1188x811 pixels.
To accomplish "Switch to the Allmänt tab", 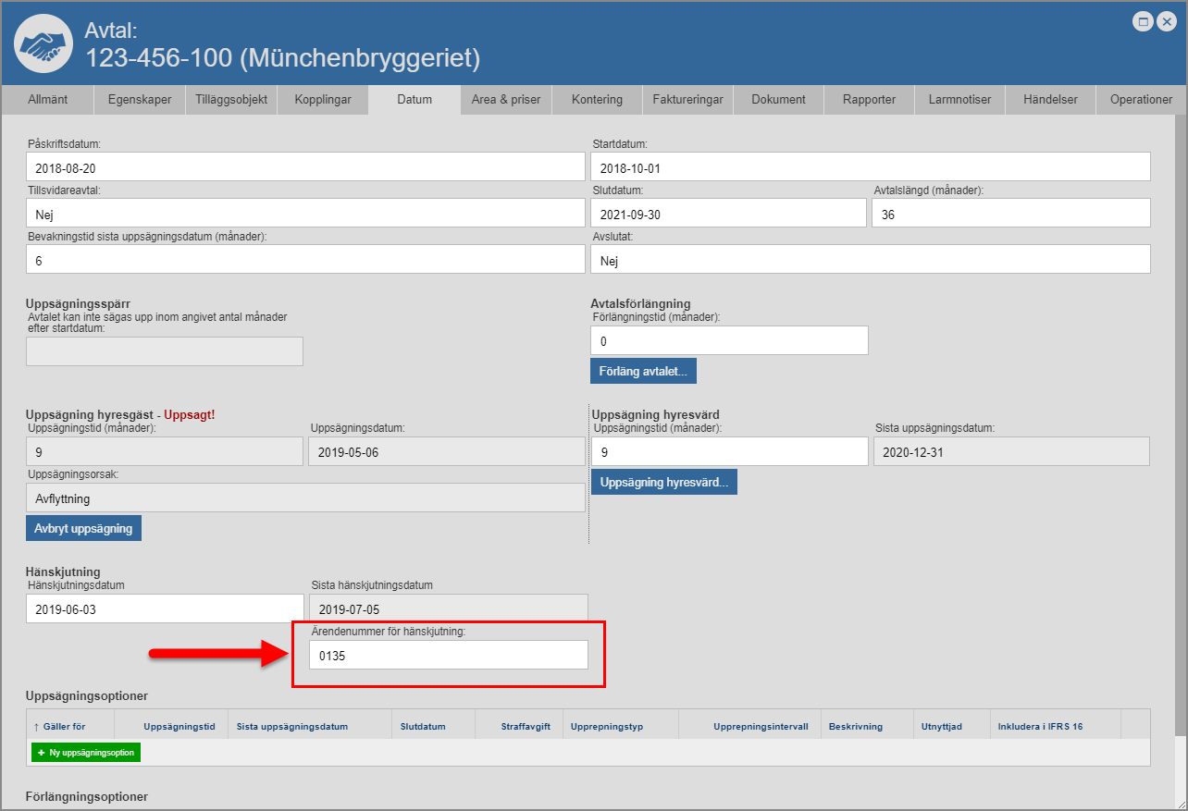I will 47,100.
